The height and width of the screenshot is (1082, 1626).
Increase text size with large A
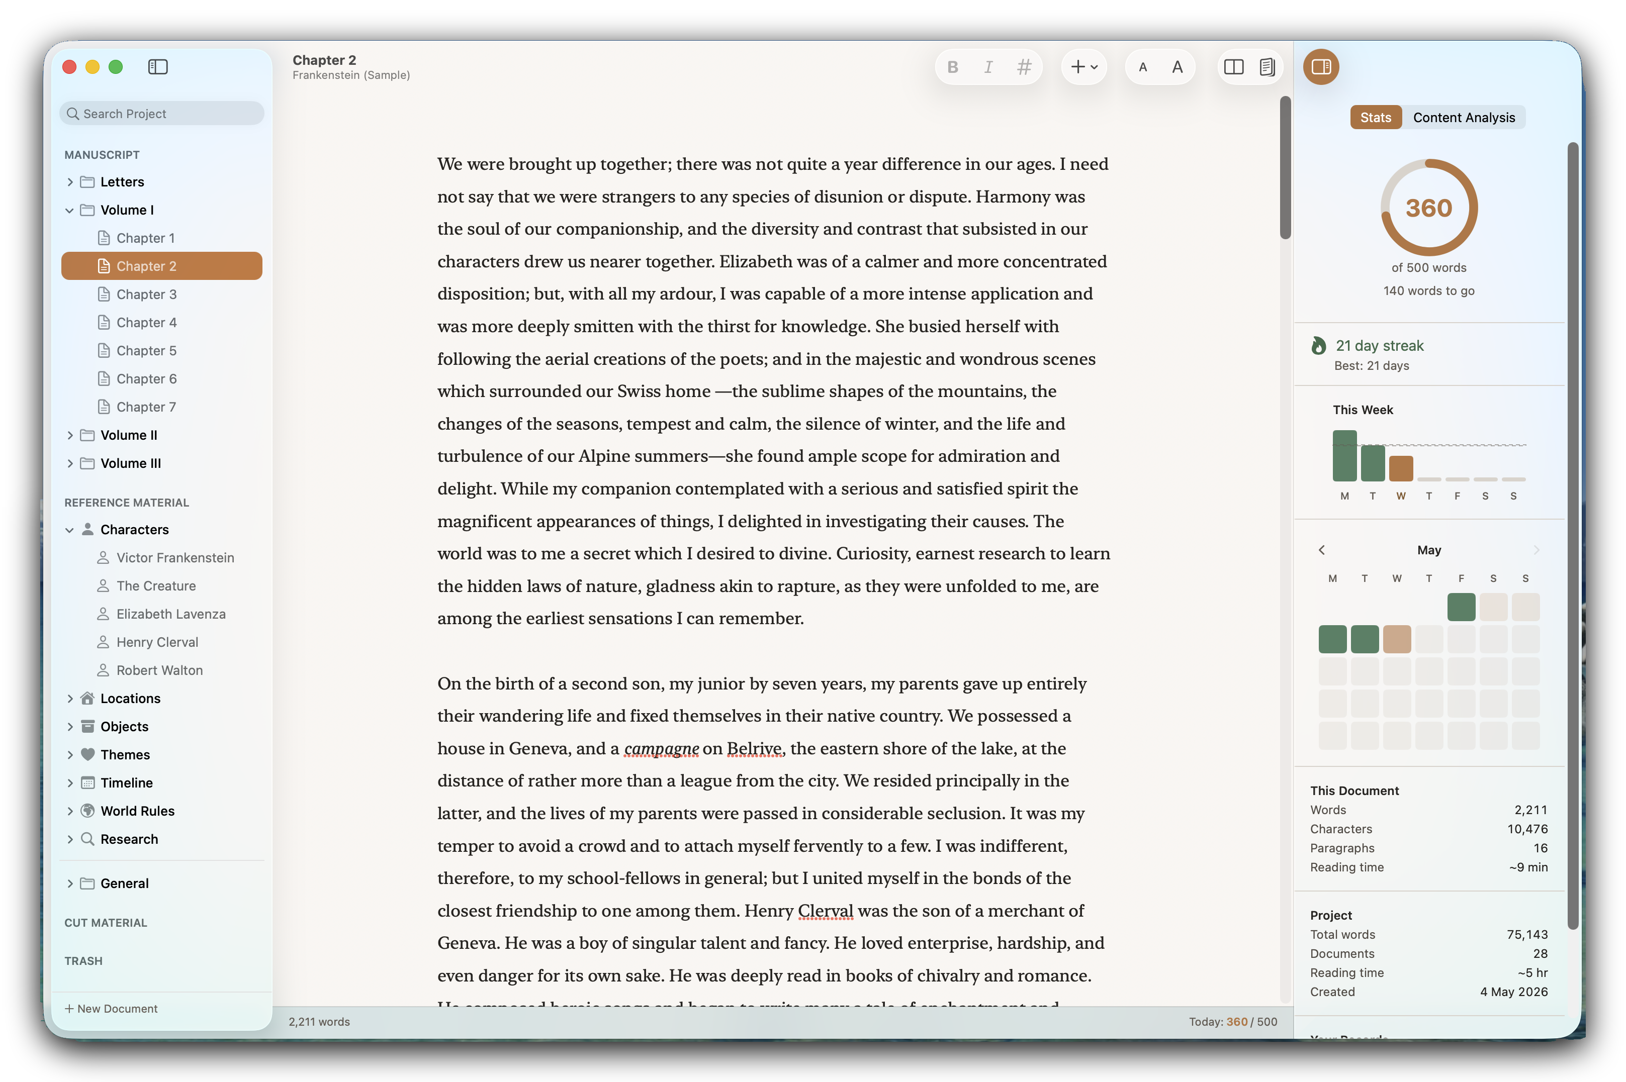click(x=1178, y=67)
